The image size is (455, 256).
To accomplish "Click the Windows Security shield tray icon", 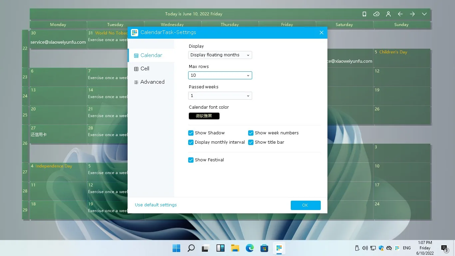I will point(381,248).
